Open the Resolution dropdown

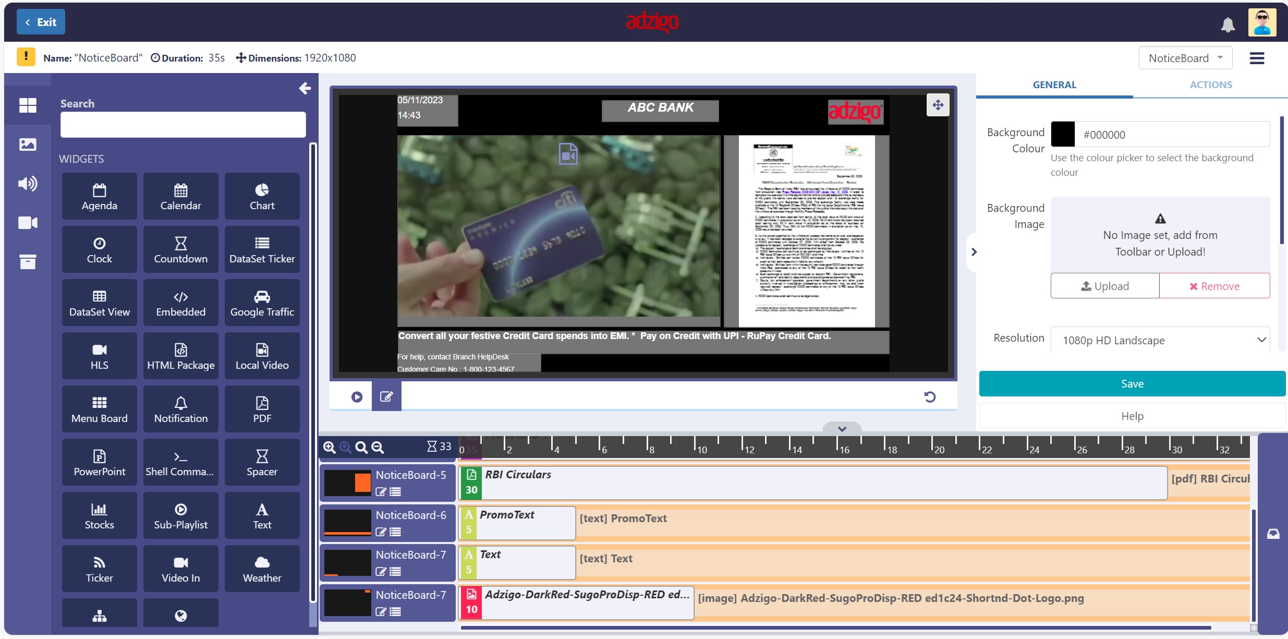(1160, 340)
